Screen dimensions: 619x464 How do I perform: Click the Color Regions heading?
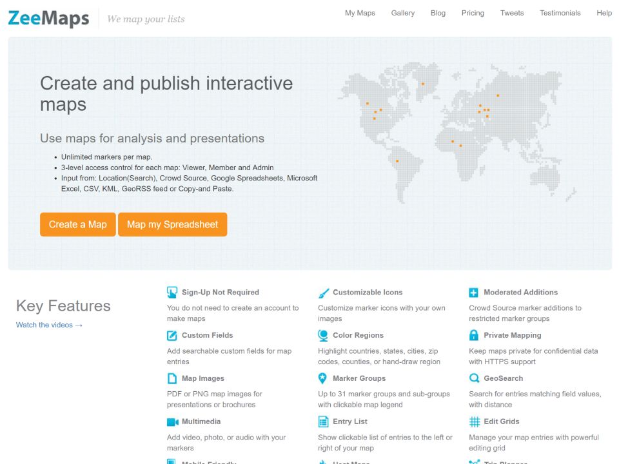tap(358, 335)
